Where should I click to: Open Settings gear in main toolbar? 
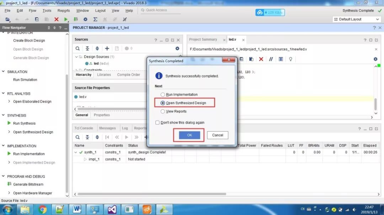click(x=85, y=19)
